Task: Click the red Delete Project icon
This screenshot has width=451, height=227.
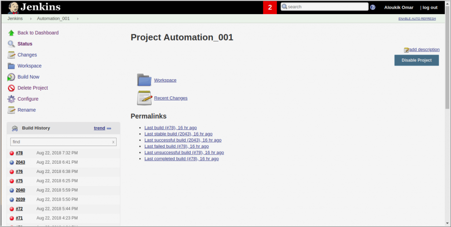Action: (x=11, y=88)
